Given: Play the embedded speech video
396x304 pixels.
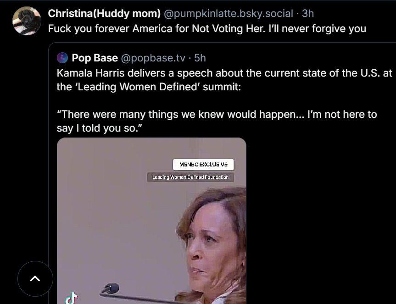Looking at the screenshot, I should pos(151,221).
